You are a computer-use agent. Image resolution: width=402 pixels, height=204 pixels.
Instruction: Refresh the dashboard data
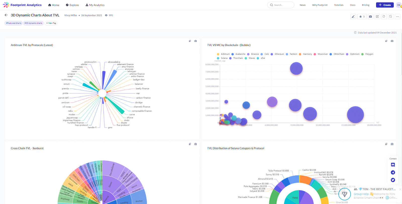click(384, 17)
